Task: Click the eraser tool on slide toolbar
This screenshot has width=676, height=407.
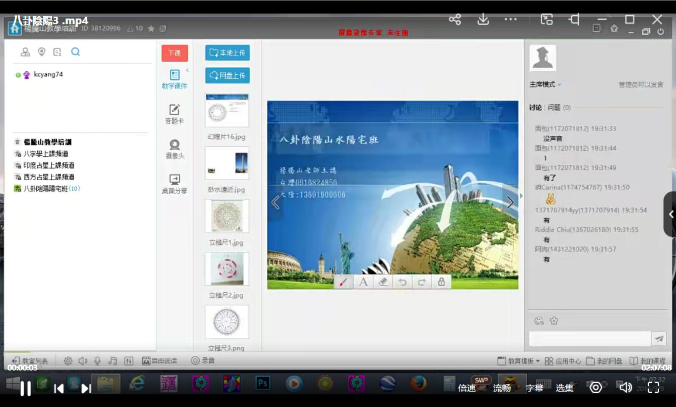Action: click(x=383, y=282)
